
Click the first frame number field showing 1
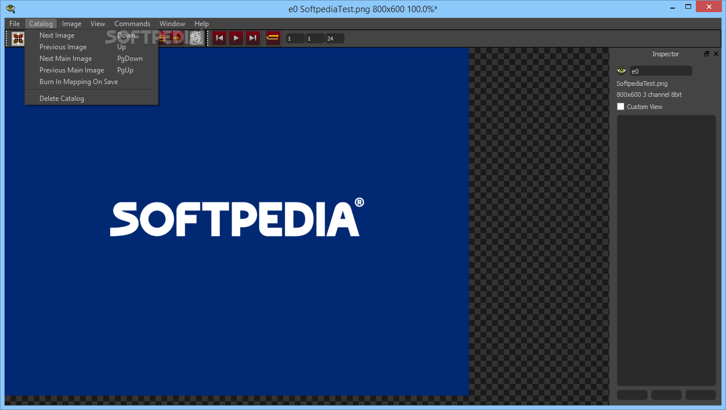pos(295,39)
